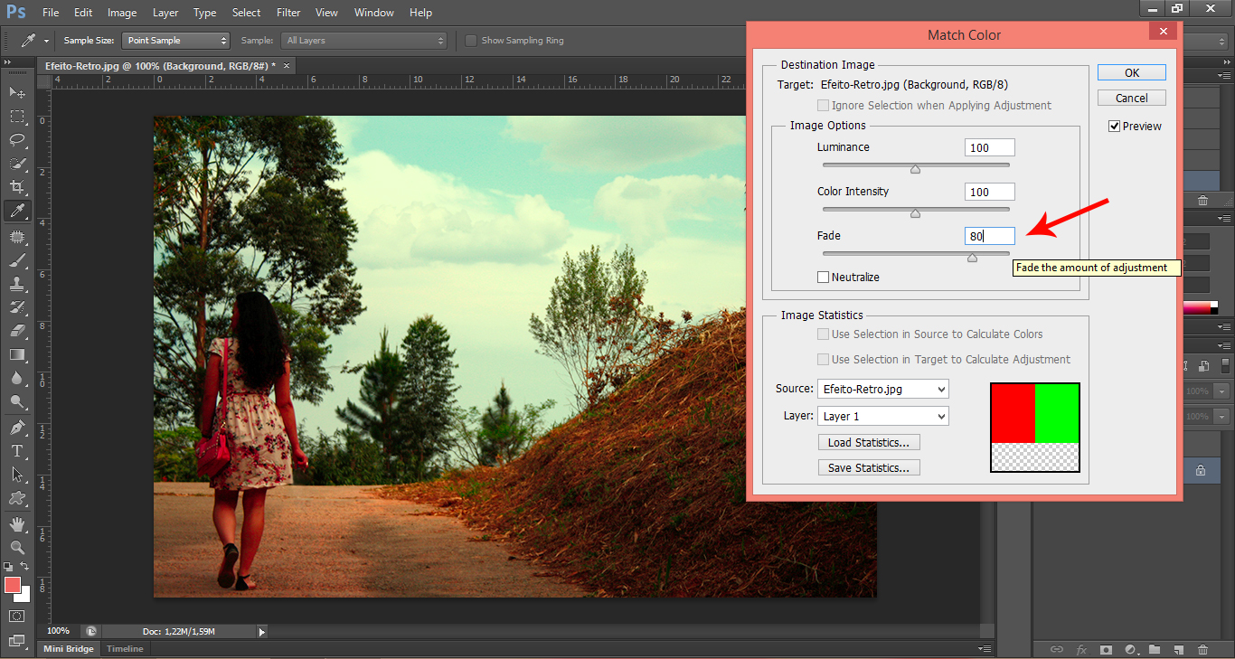Enable the Neutralize checkbox
The height and width of the screenshot is (659, 1235).
(x=824, y=278)
